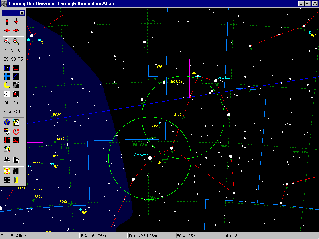The height and width of the screenshot is (239, 319).
Task: Set field of view to 1 degree
Action: tap(6, 50)
